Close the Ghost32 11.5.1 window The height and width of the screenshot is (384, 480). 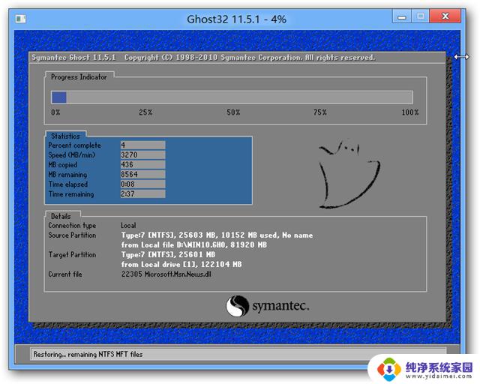[445, 16]
